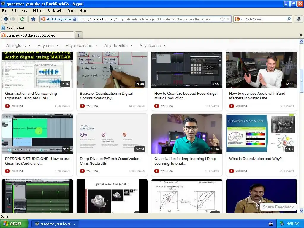304x228 pixels.
Task: Click 'Quantization and Companding Explained' title
Action: point(31,96)
